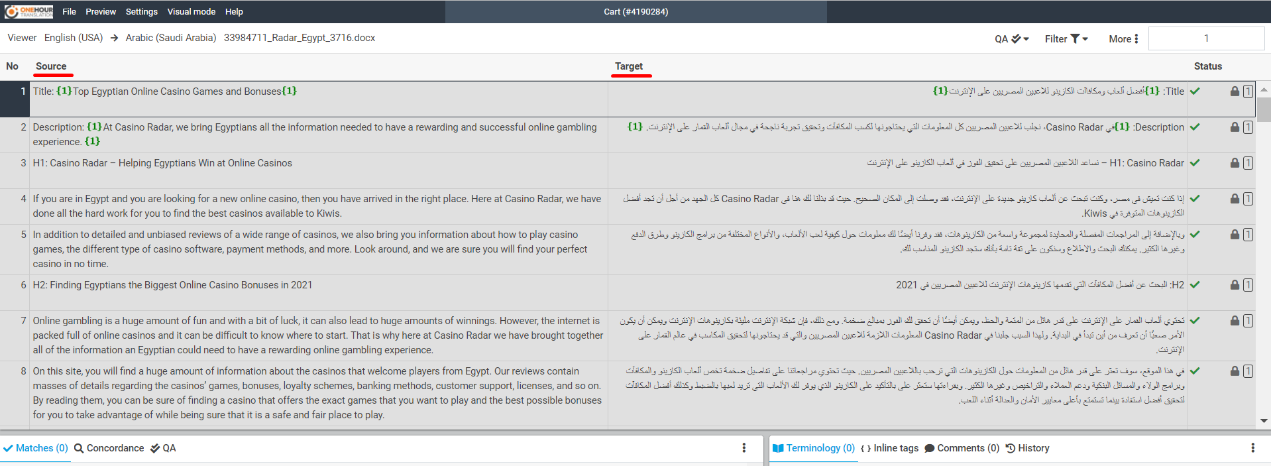Click the bracketed 1 icon on segment 3
1271x466 pixels.
tap(1248, 163)
